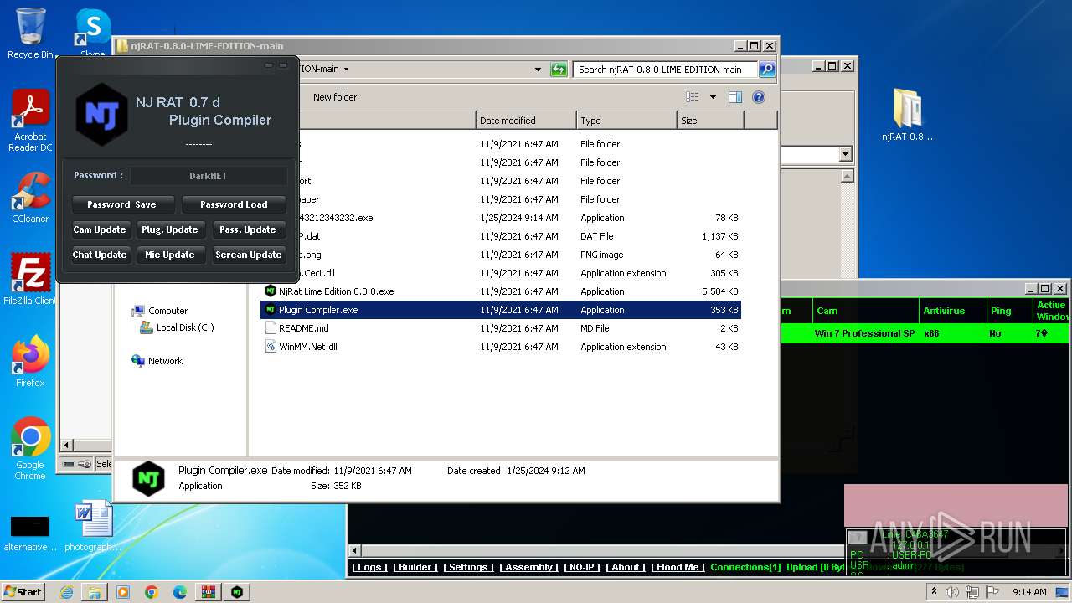
Task: Sort by Size column header
Action: (710, 121)
